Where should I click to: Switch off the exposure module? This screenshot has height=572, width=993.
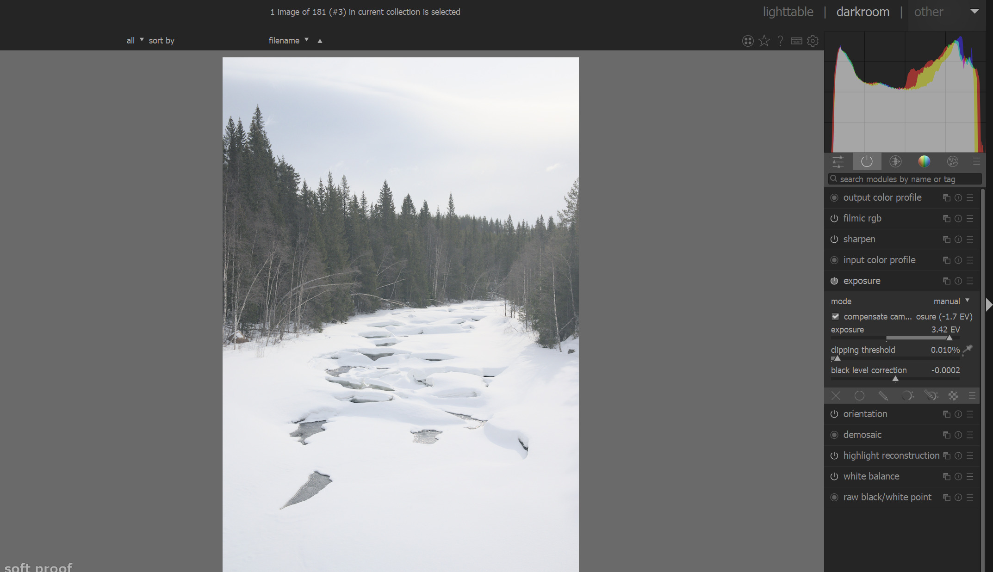click(x=834, y=281)
